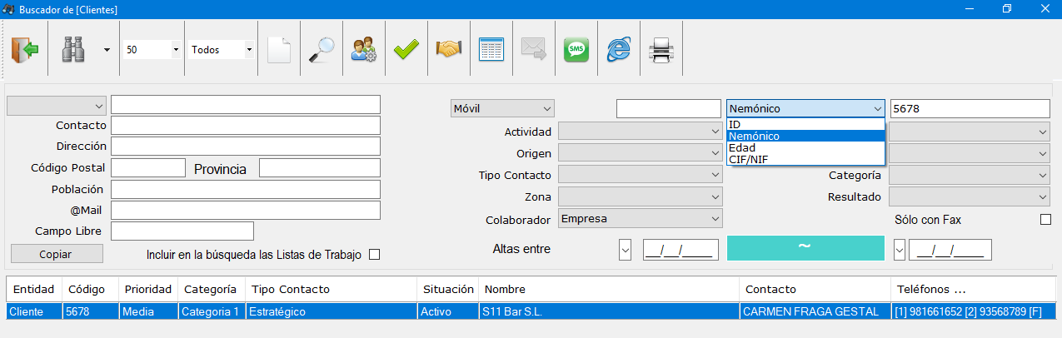This screenshot has width=1062, height=338.
Task: Select Edad from the dropdown list
Action: click(x=805, y=147)
